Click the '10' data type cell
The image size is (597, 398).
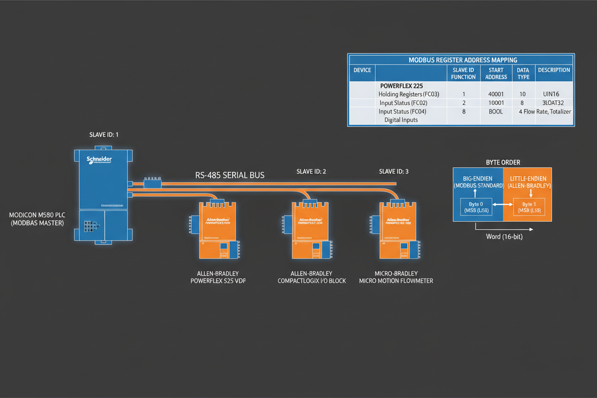(522, 94)
